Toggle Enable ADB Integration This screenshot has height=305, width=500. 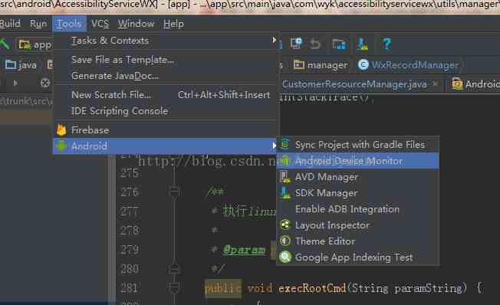[x=358, y=209]
